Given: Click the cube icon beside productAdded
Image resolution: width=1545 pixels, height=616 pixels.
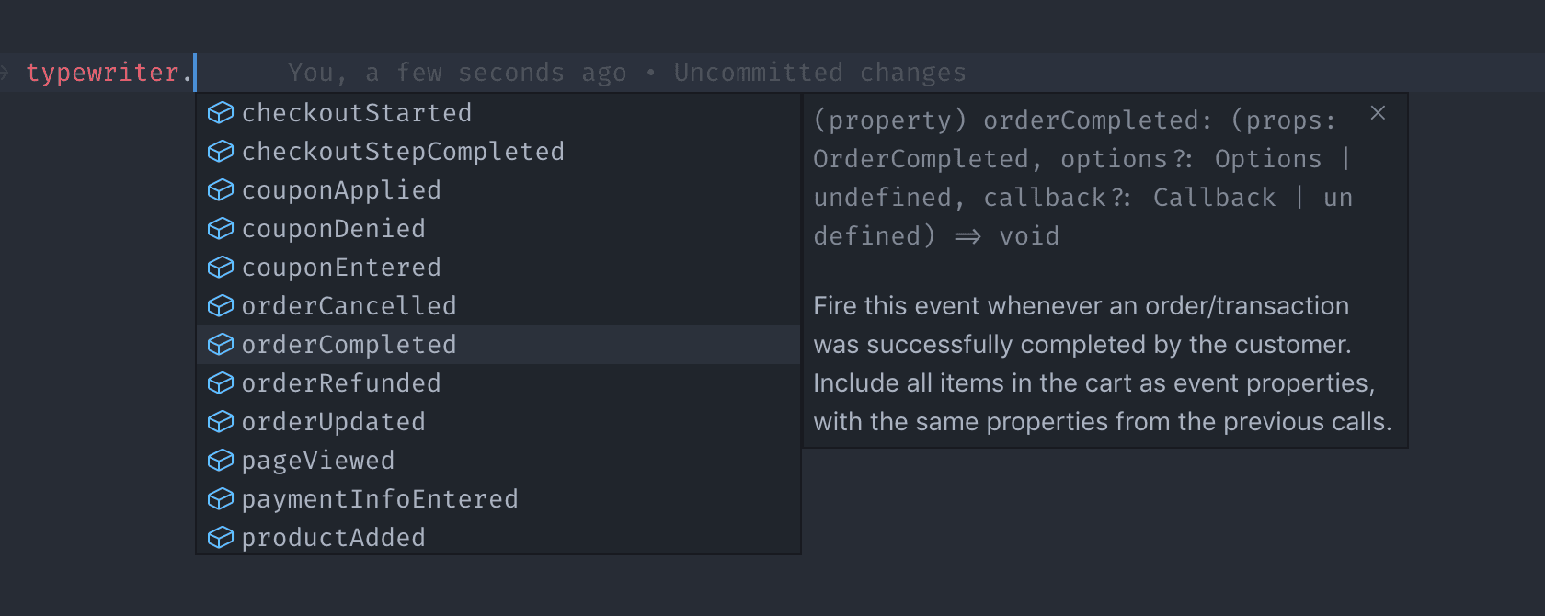Looking at the screenshot, I should [221, 537].
